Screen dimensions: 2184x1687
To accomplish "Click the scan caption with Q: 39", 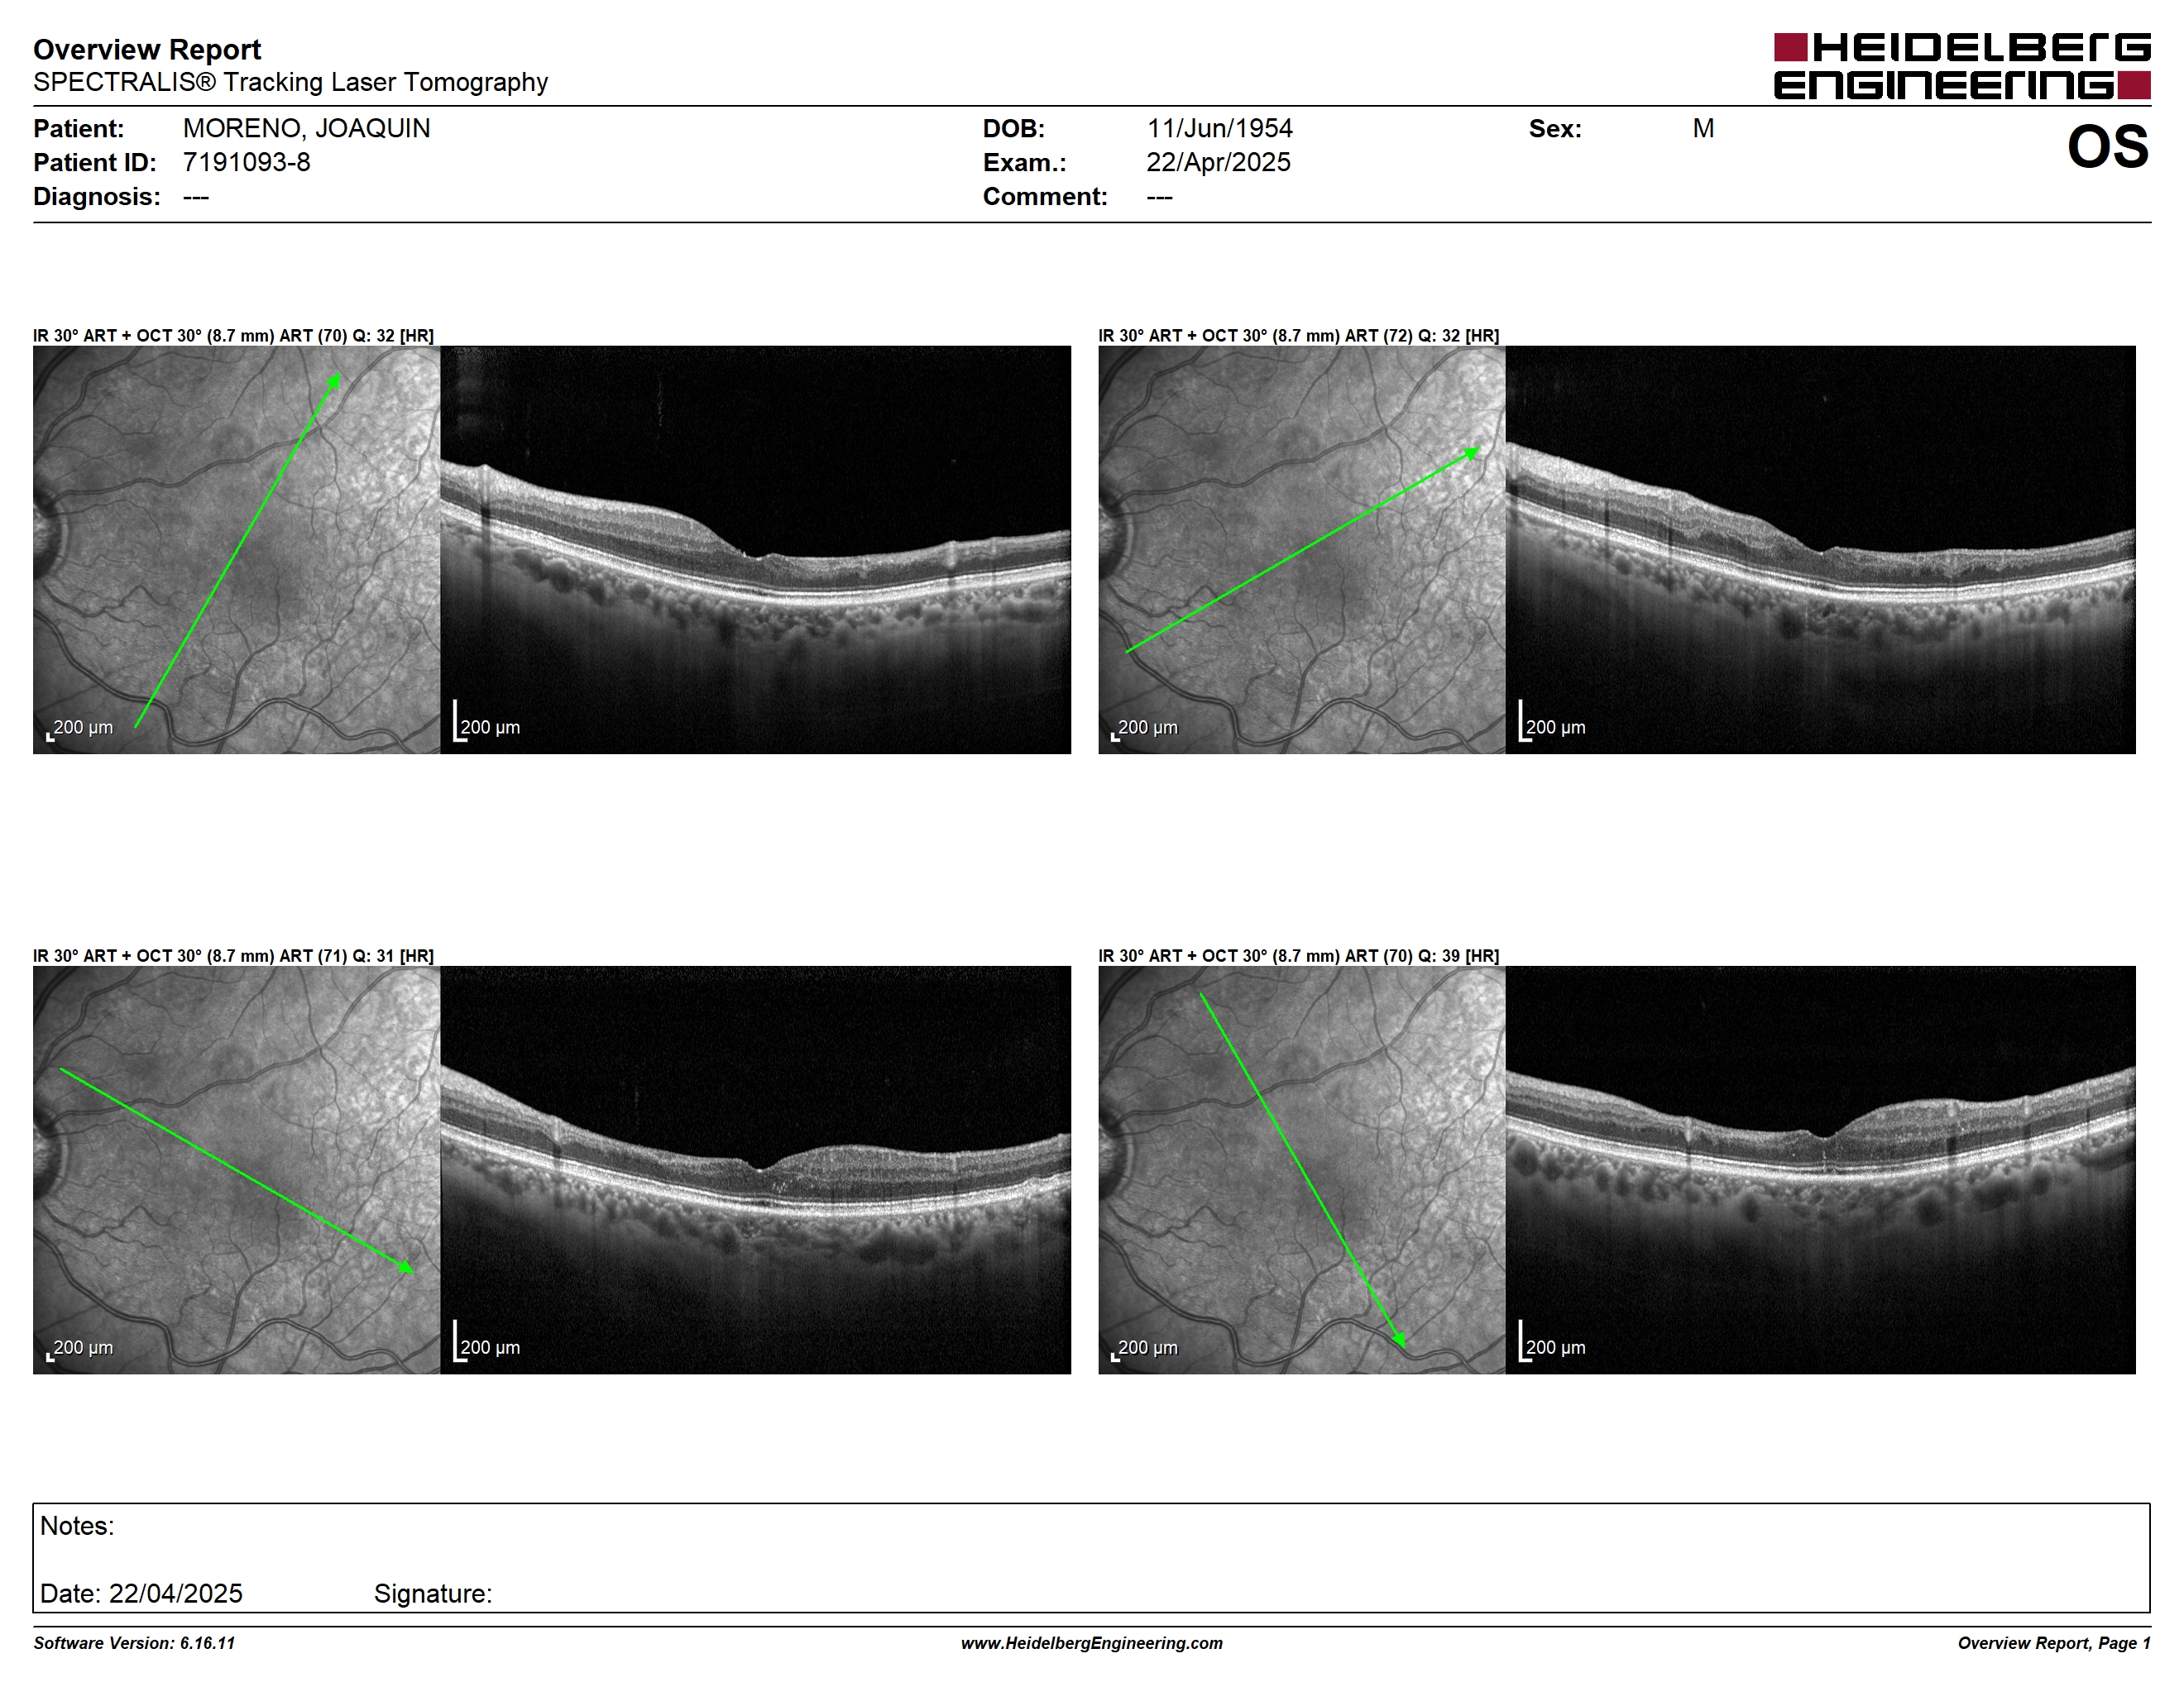I will point(1298,955).
